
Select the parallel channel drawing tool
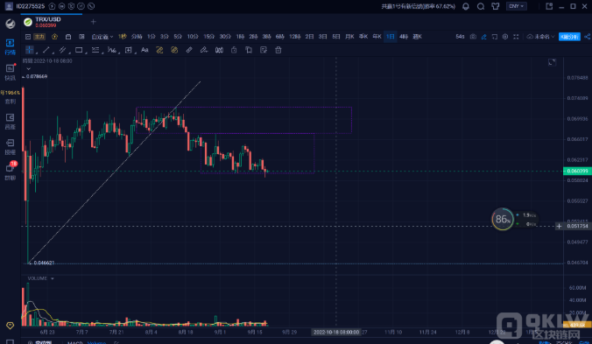tap(62, 50)
